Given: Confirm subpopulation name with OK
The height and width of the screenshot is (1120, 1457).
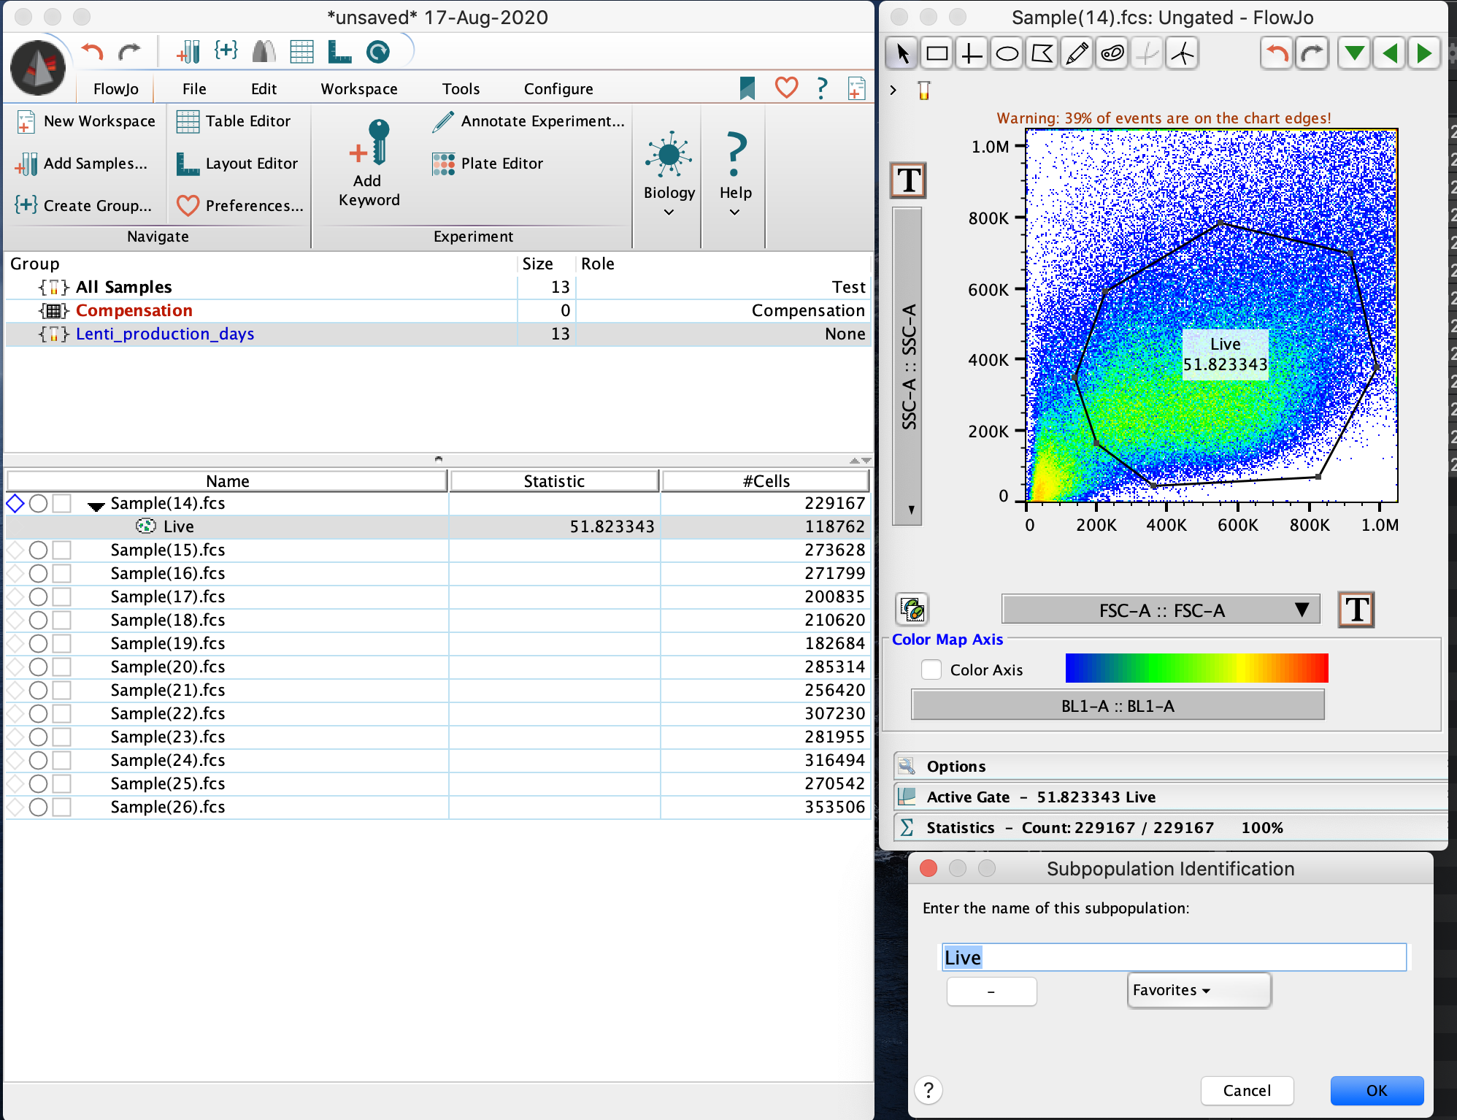Looking at the screenshot, I should pyautogui.click(x=1375, y=1090).
